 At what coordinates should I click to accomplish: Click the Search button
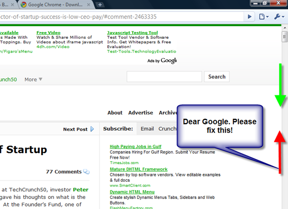pos(217,76)
